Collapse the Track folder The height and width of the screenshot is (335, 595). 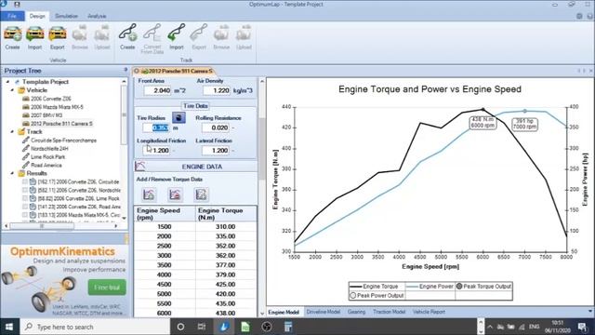click(x=12, y=132)
